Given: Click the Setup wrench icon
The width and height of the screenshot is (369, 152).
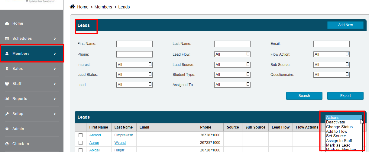Looking at the screenshot, I should click(7, 114).
